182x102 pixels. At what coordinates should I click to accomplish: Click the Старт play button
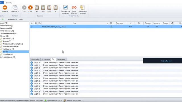tap(24, 8)
